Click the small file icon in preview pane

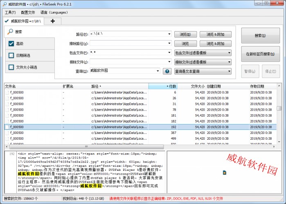coord(225,173)
